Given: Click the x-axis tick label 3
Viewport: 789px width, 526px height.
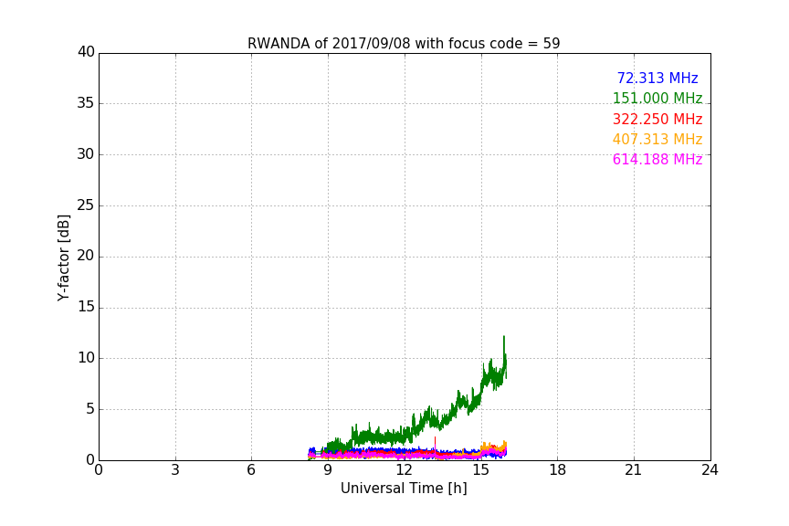Looking at the screenshot, I should (175, 470).
